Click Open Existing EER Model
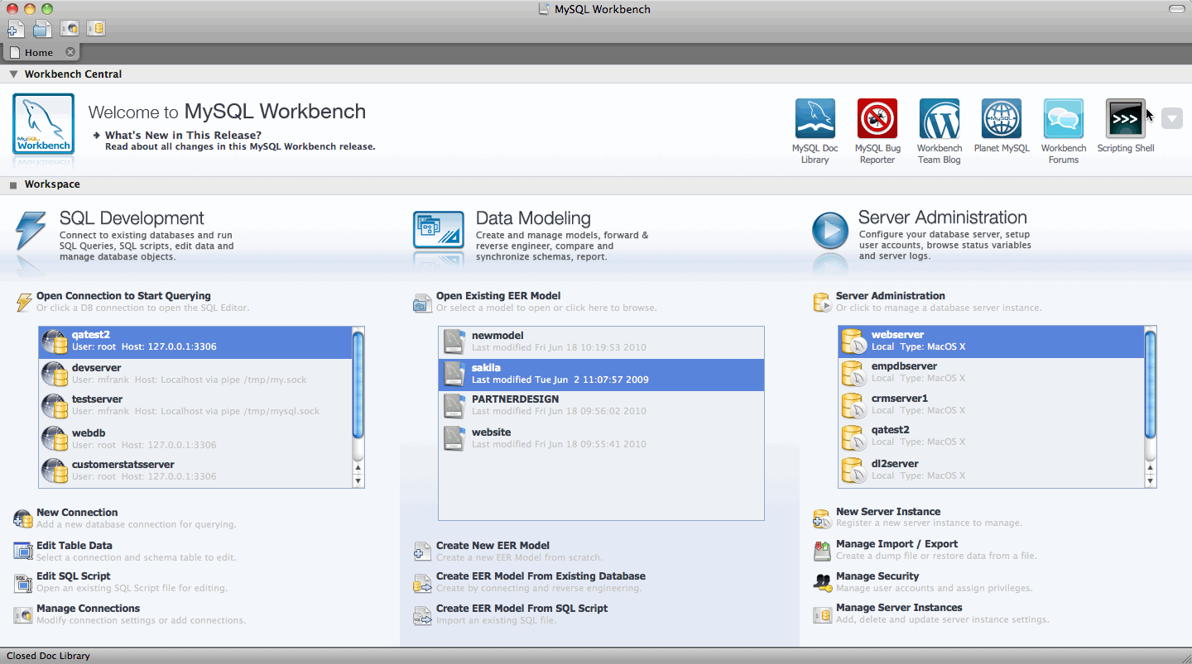This screenshot has height=664, width=1192. 498,296
